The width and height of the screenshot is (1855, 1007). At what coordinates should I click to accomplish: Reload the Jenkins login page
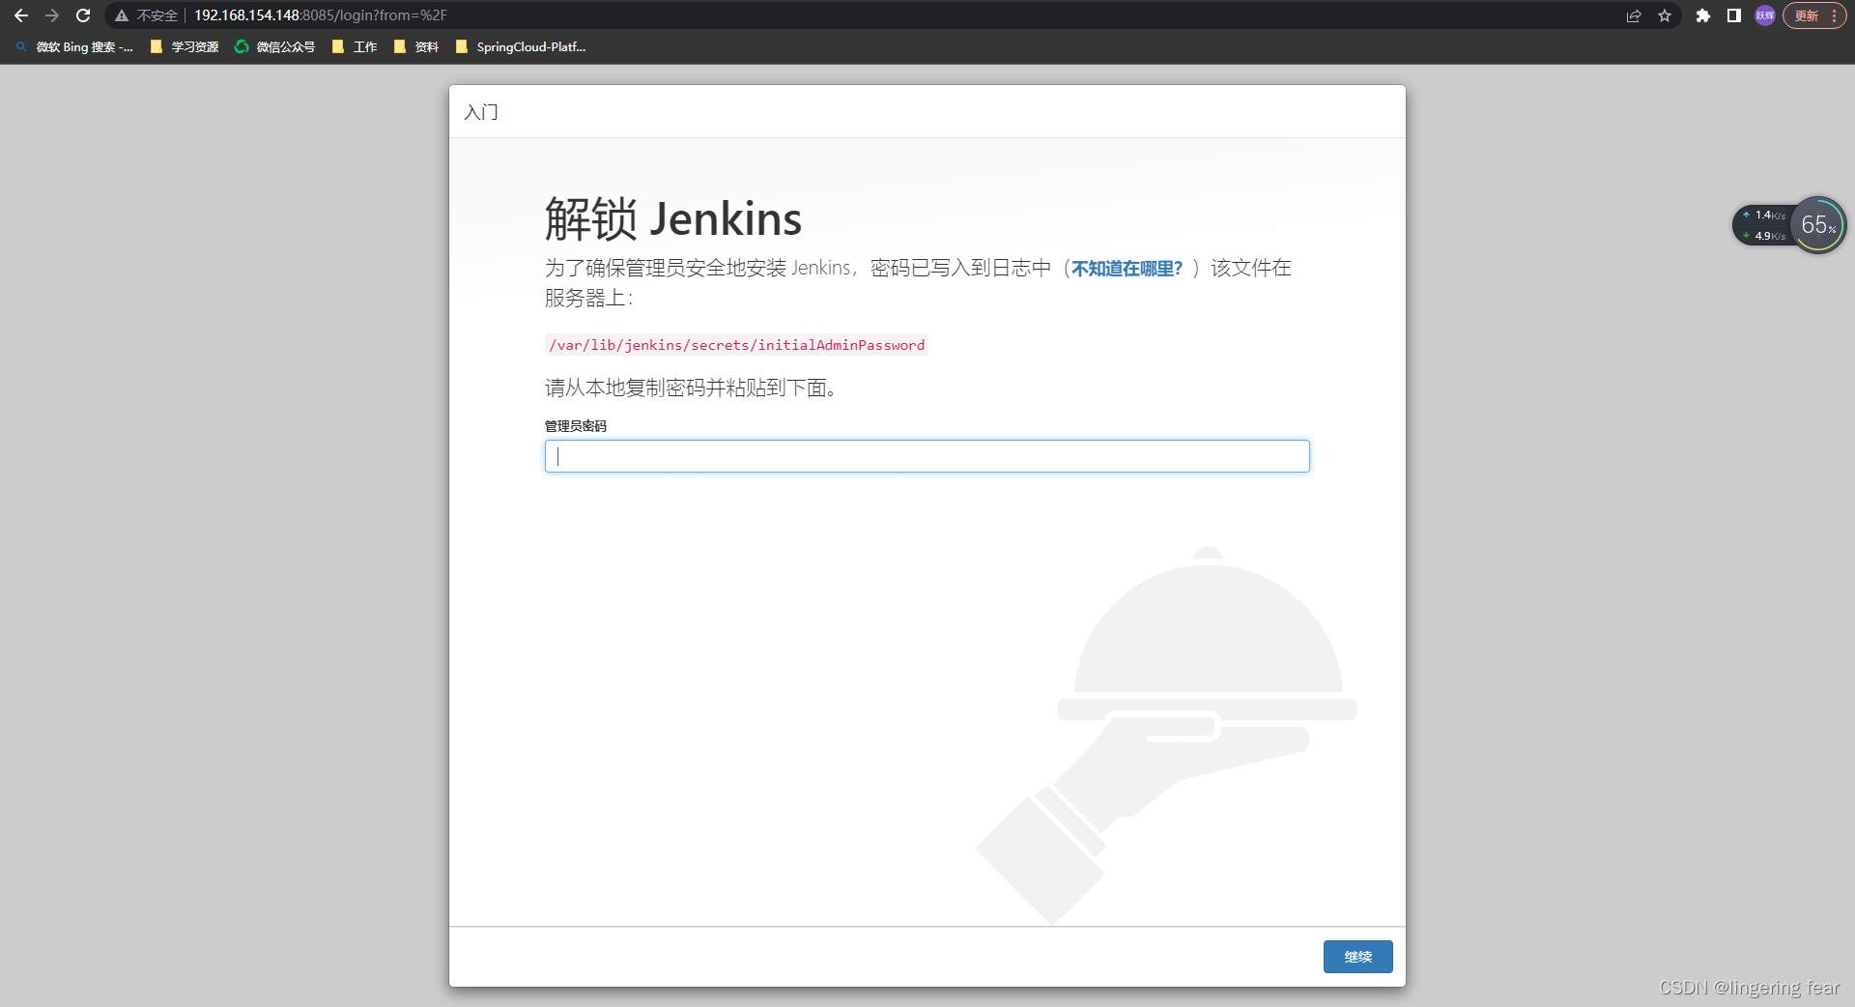point(83,15)
